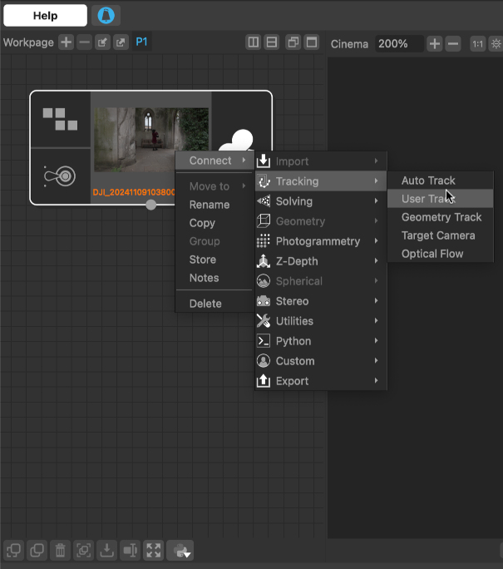This screenshot has width=503, height=569.
Task: Click the fit-to-view arrows icon
Action: 154,550
